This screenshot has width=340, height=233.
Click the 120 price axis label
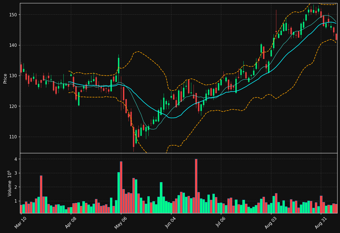pos(14,106)
